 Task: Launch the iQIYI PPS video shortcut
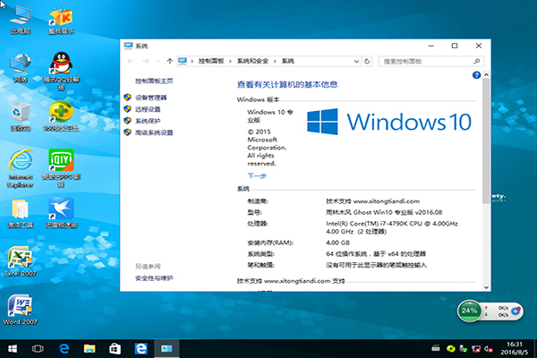(x=61, y=168)
